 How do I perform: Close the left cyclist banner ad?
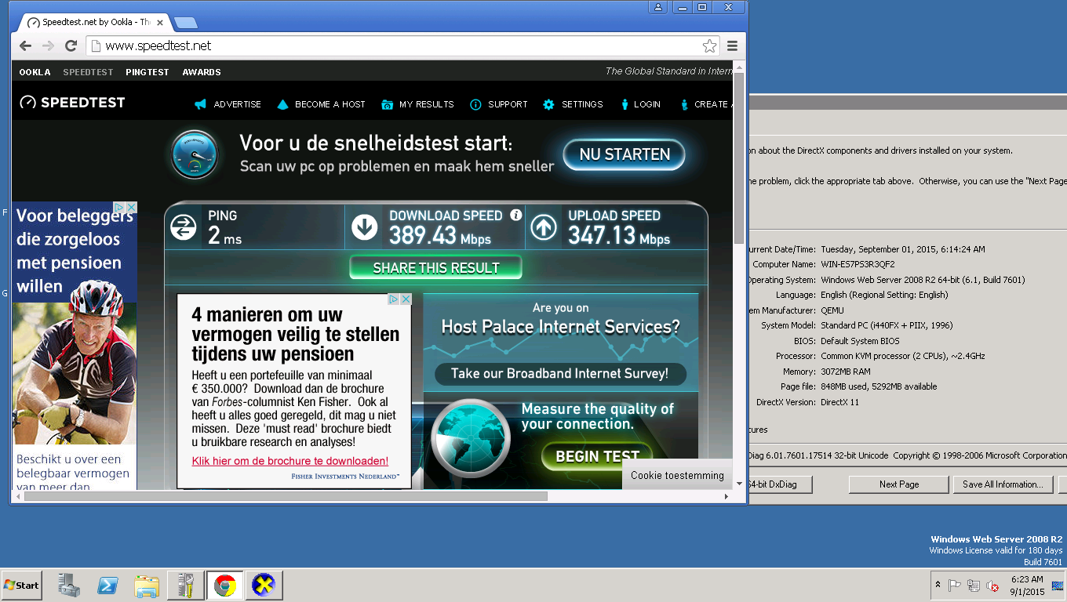[x=132, y=207]
